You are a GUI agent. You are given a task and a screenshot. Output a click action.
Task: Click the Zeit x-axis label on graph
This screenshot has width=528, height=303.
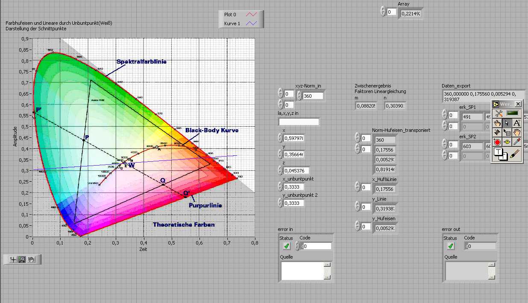pos(143,249)
